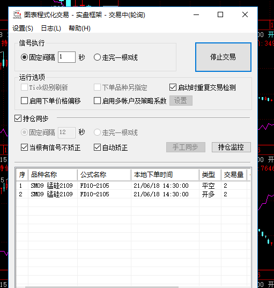274x288 pixels.
Task: Click the interval seconds field showing 1
Action: pyautogui.click(x=66, y=57)
